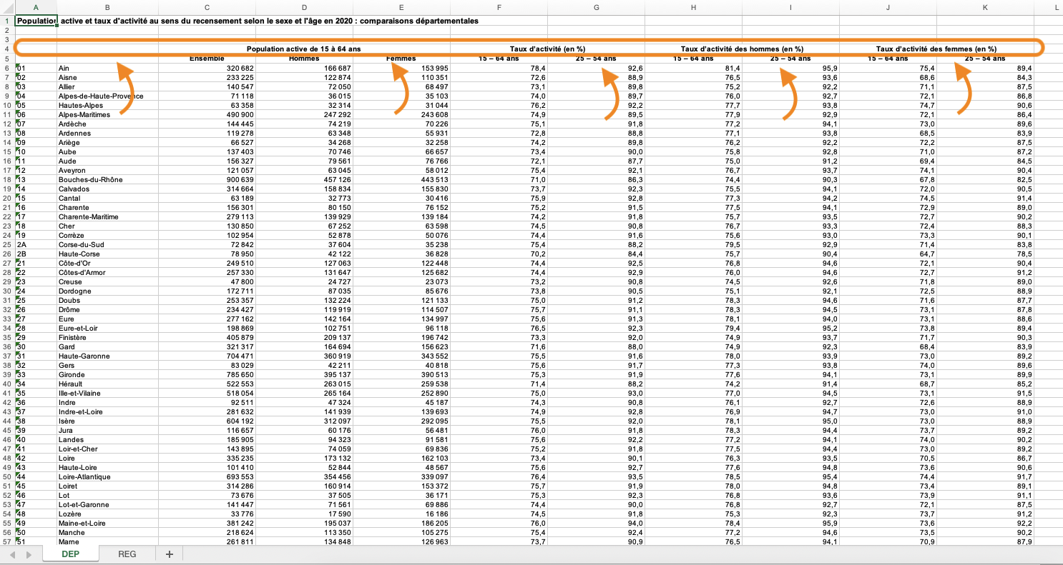Click the 'Taux d'activité des femmes (en %)' header

pos(936,49)
